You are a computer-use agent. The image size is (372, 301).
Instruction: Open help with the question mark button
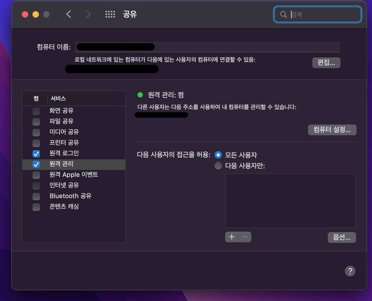[350, 271]
